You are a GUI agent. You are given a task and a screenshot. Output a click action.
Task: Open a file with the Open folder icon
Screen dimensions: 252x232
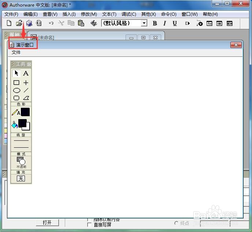pyautogui.click(x=19, y=23)
